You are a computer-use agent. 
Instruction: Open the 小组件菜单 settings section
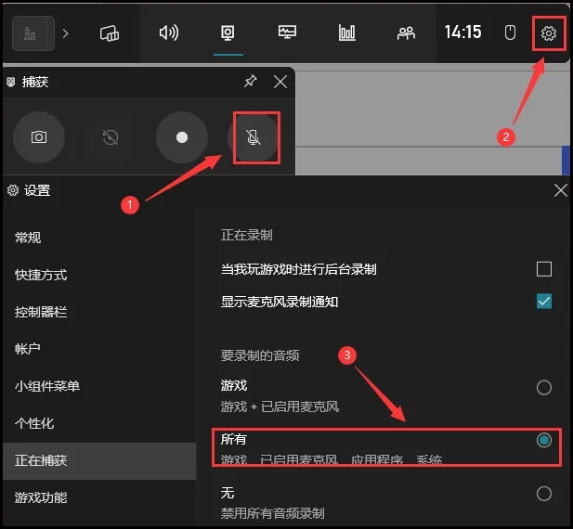(x=99, y=386)
